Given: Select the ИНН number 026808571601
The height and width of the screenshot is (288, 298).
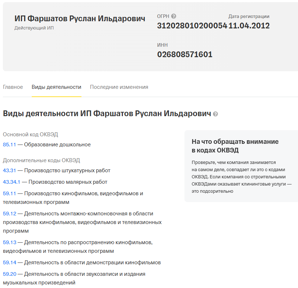Looking at the screenshot, I should tap(185, 54).
